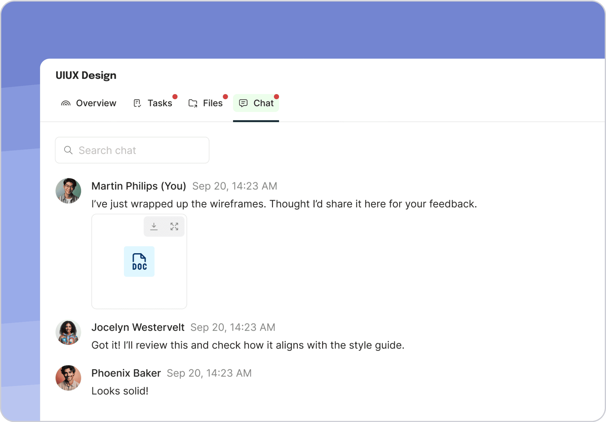Image resolution: width=606 pixels, height=422 pixels.
Task: Open the Tasks tab
Action: click(160, 103)
